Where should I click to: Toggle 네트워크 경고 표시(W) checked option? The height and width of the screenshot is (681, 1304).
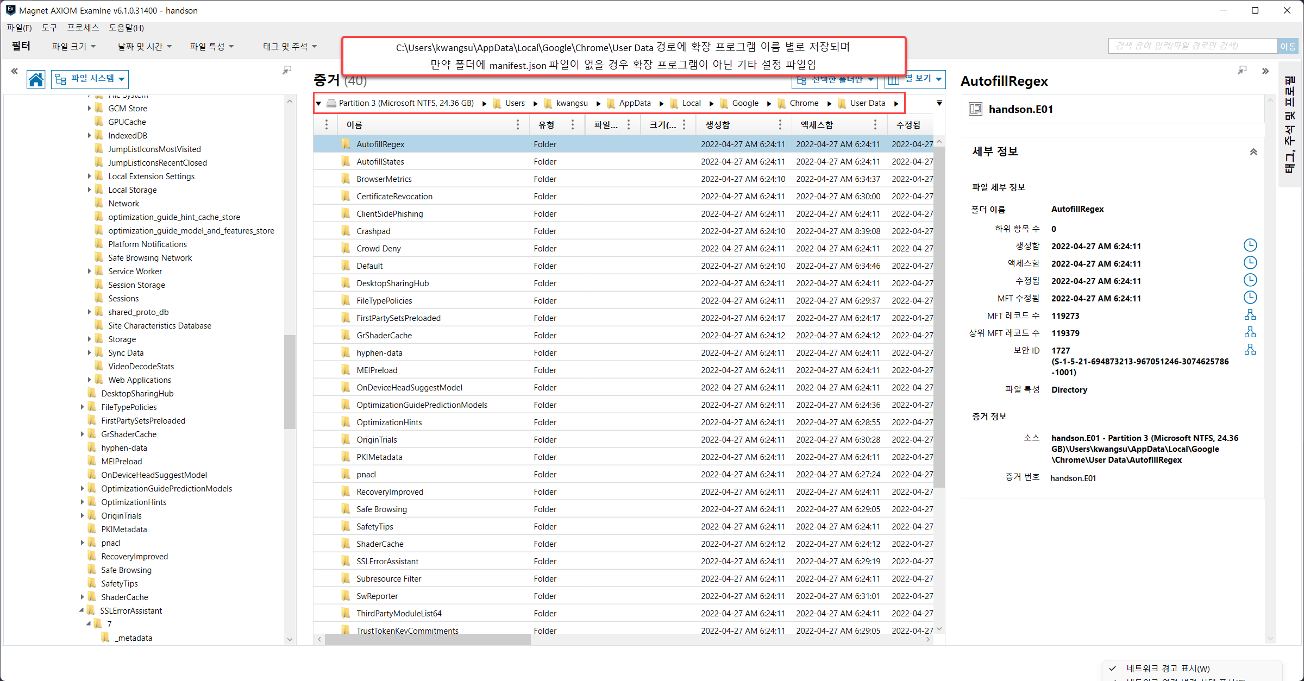[1167, 669]
